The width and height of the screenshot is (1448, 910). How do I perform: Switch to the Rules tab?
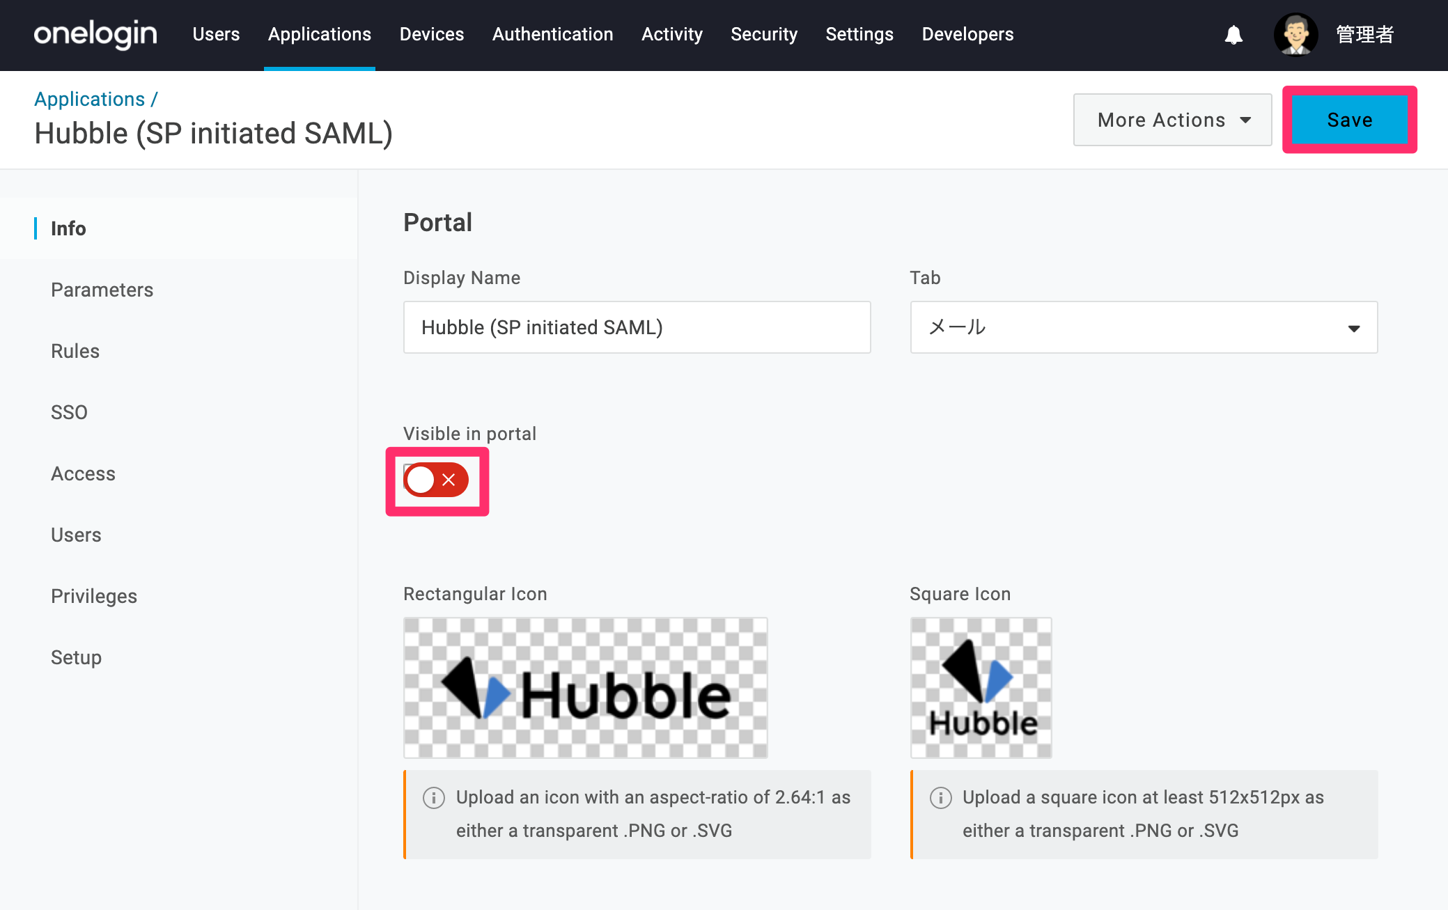pyautogui.click(x=75, y=351)
